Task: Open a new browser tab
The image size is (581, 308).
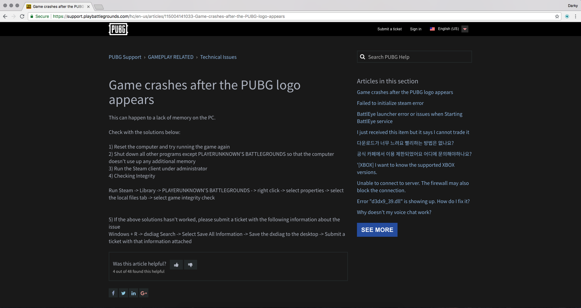Action: click(99, 7)
